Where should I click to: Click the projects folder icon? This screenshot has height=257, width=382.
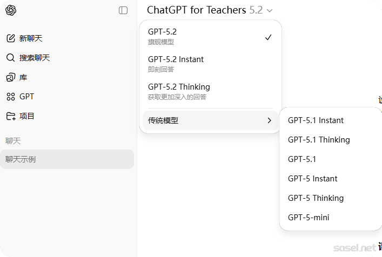click(11, 116)
